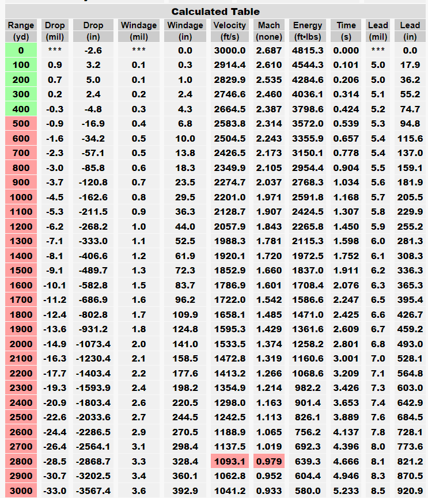Click the highlighted Mach cell 0.979

269,461
